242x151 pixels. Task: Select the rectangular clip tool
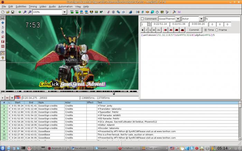tap(3, 42)
